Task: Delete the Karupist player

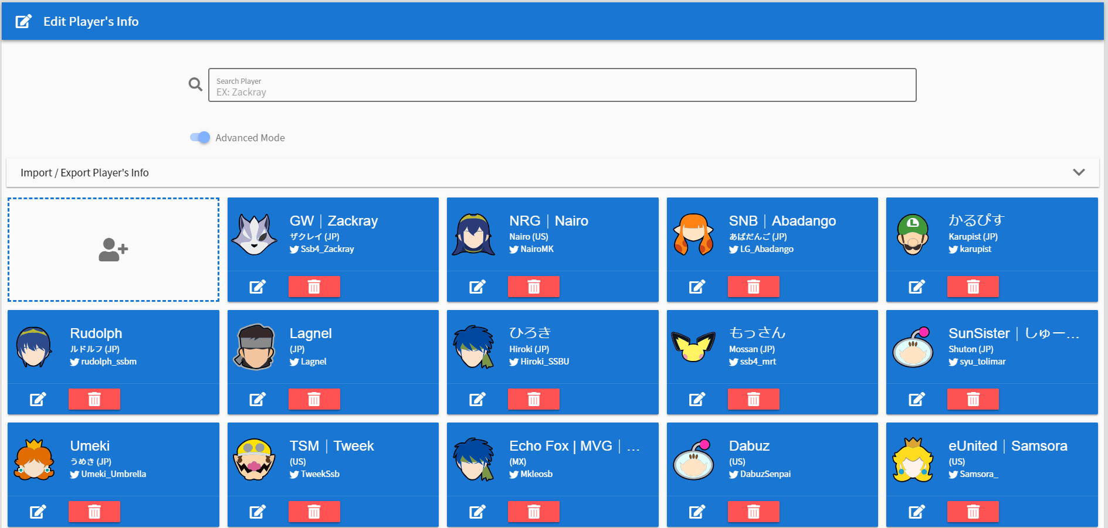Action: coord(973,287)
